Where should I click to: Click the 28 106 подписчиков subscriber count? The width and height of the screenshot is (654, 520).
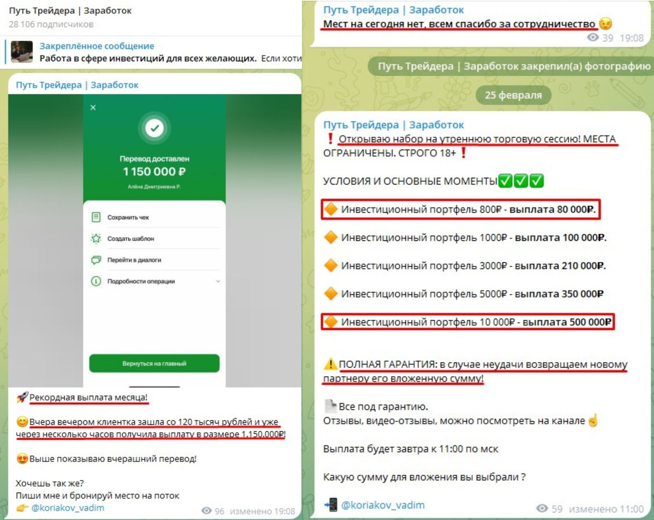tap(51, 24)
